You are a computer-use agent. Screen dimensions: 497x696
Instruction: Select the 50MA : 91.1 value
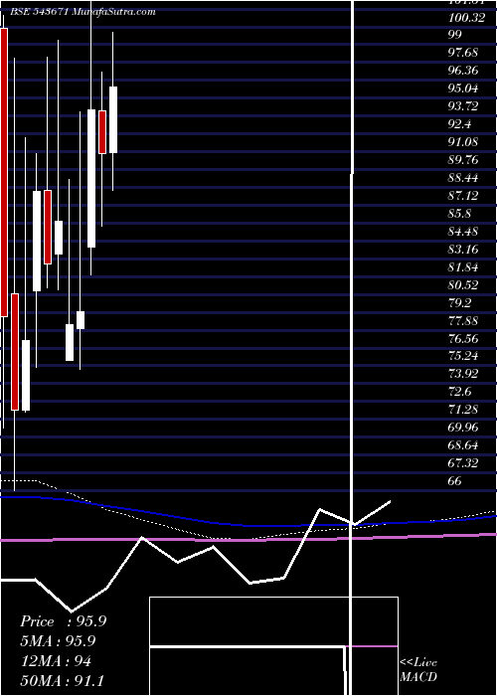pos(62,681)
